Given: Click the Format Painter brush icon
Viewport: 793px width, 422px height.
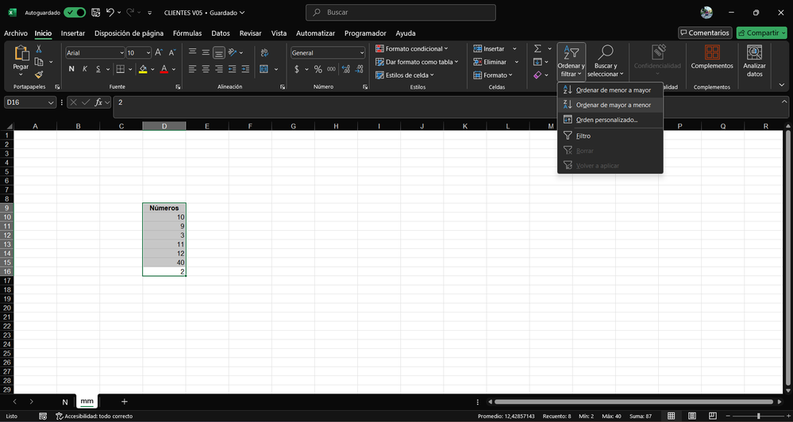Looking at the screenshot, I should (x=38, y=75).
